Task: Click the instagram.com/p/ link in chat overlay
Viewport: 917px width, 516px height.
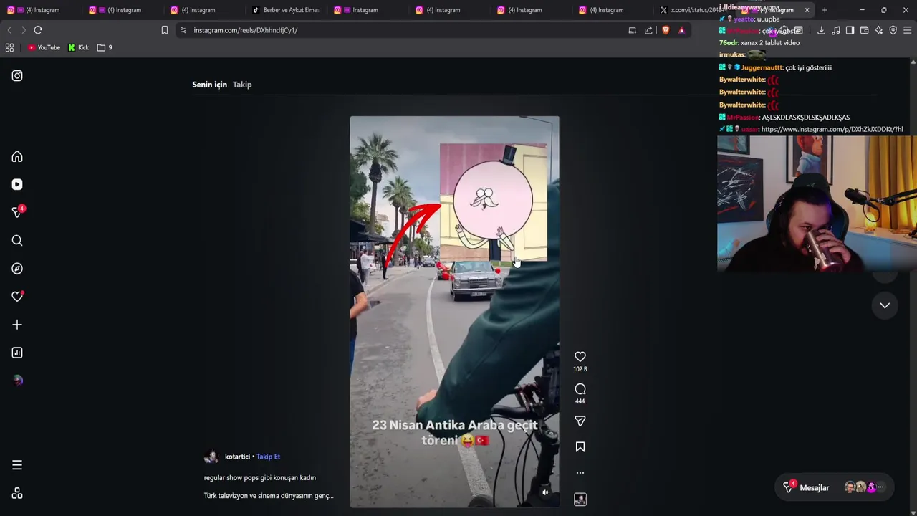Action: tap(832, 130)
